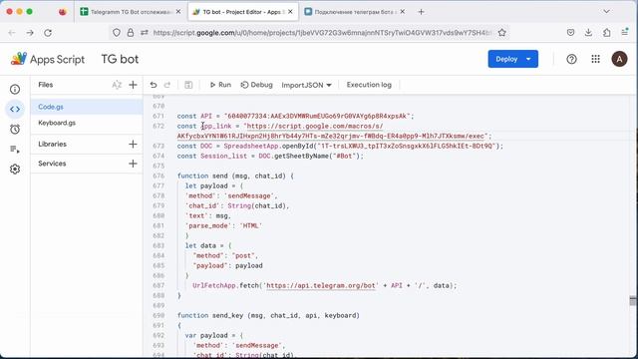This screenshot has width=638, height=359.
Task: Close the TG bot Project Editor tab
Action: [290, 12]
